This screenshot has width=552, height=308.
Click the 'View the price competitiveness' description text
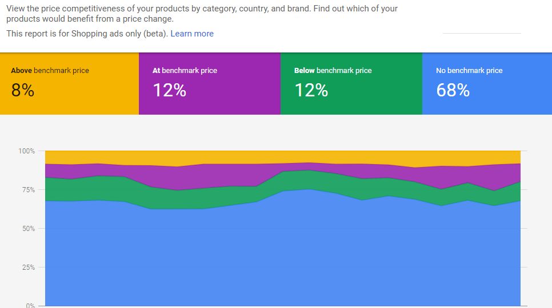[x=202, y=14]
